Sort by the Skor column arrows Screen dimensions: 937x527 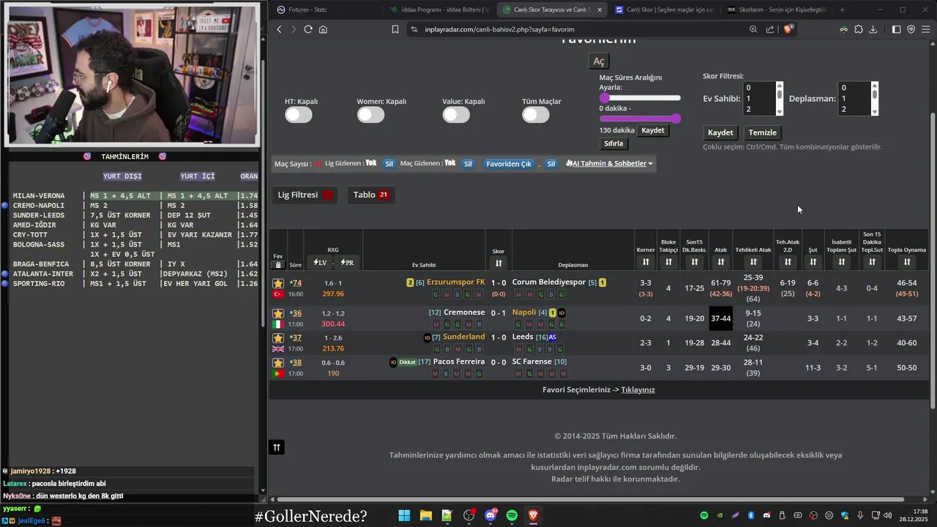pos(499,263)
